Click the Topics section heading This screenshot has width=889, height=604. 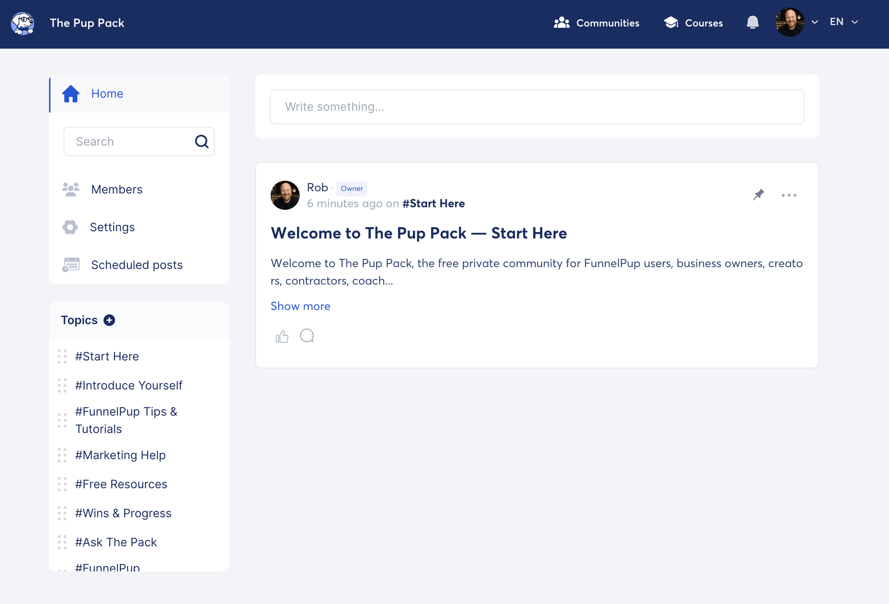pyautogui.click(x=79, y=320)
